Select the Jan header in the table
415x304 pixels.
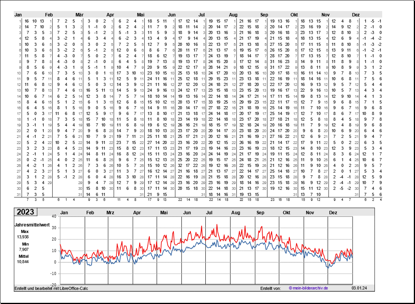[18, 15]
